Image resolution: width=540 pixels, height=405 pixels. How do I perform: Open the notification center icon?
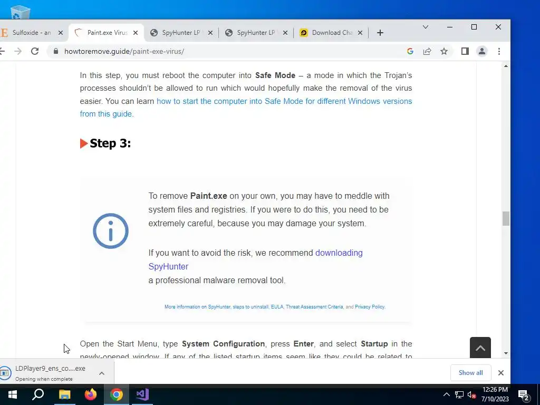[524, 394]
